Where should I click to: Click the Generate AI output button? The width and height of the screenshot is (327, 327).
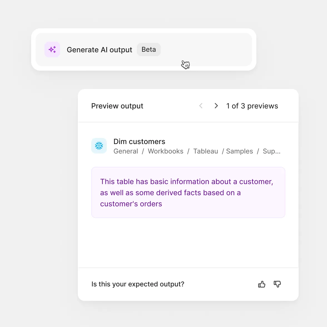[144, 49]
